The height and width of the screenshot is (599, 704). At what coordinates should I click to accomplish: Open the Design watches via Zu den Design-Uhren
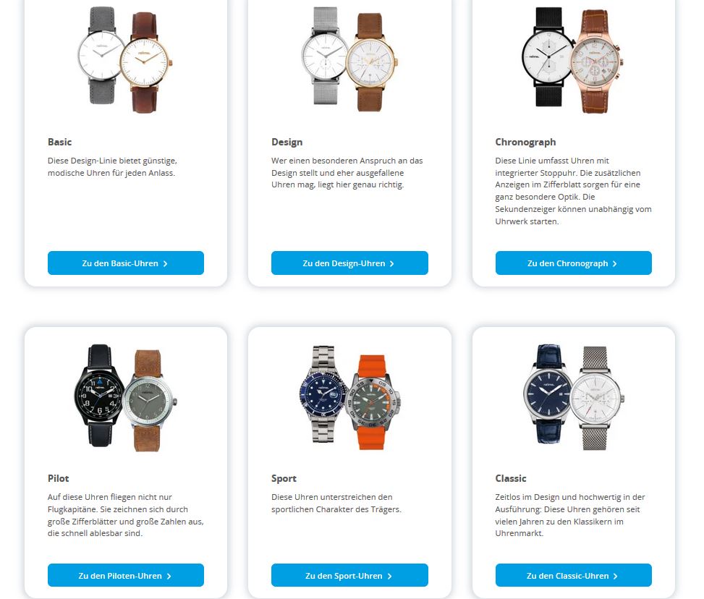click(x=349, y=263)
